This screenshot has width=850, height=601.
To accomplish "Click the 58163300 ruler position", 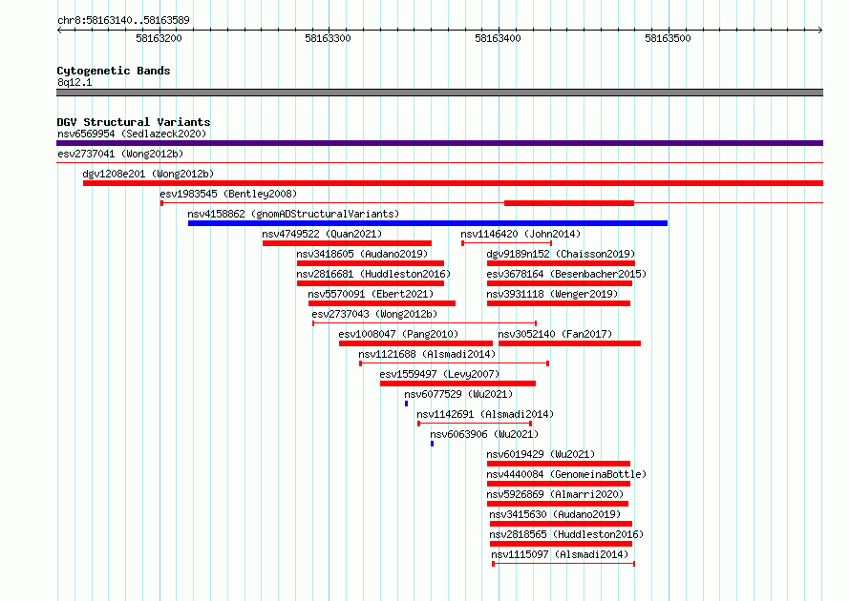I will (x=328, y=38).
